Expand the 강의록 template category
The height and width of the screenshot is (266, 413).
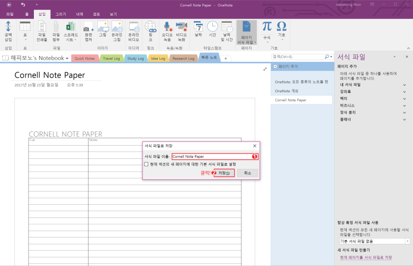[405, 92]
